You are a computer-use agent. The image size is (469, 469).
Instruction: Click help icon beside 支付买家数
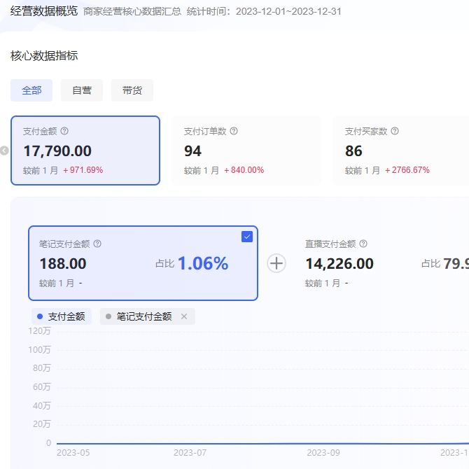395,131
